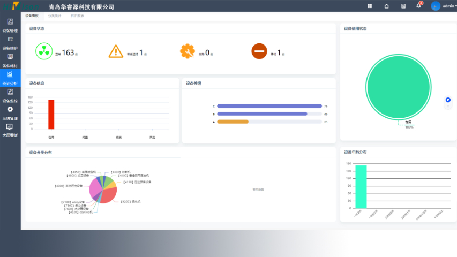Open 系统管理 gear in the sidebar

(x=10, y=112)
